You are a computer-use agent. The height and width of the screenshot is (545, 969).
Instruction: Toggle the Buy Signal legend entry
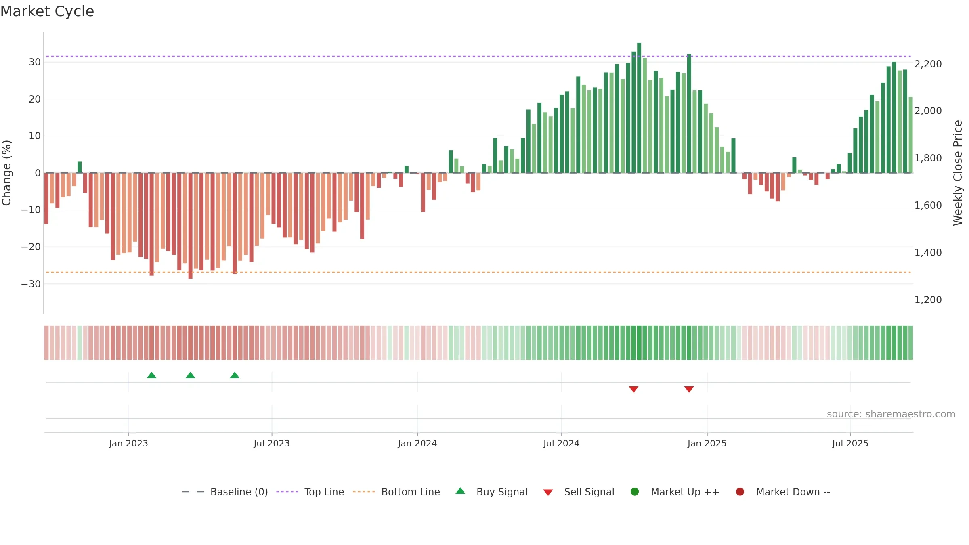491,492
